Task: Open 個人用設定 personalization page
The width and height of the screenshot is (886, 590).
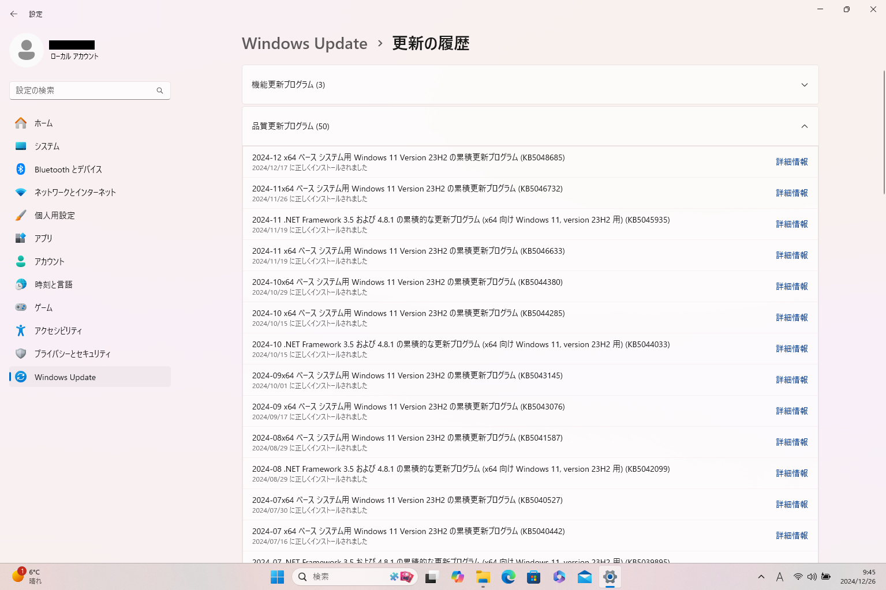Action: pyautogui.click(x=54, y=216)
